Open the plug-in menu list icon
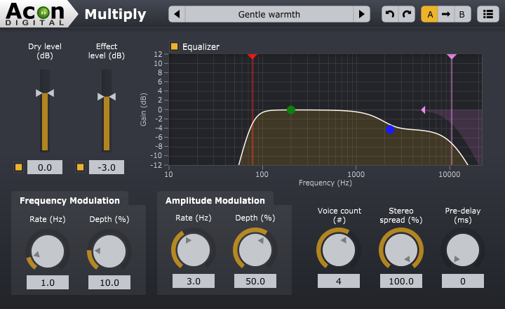 [488, 14]
